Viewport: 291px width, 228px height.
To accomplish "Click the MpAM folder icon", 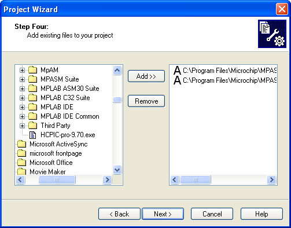I will [32, 70].
